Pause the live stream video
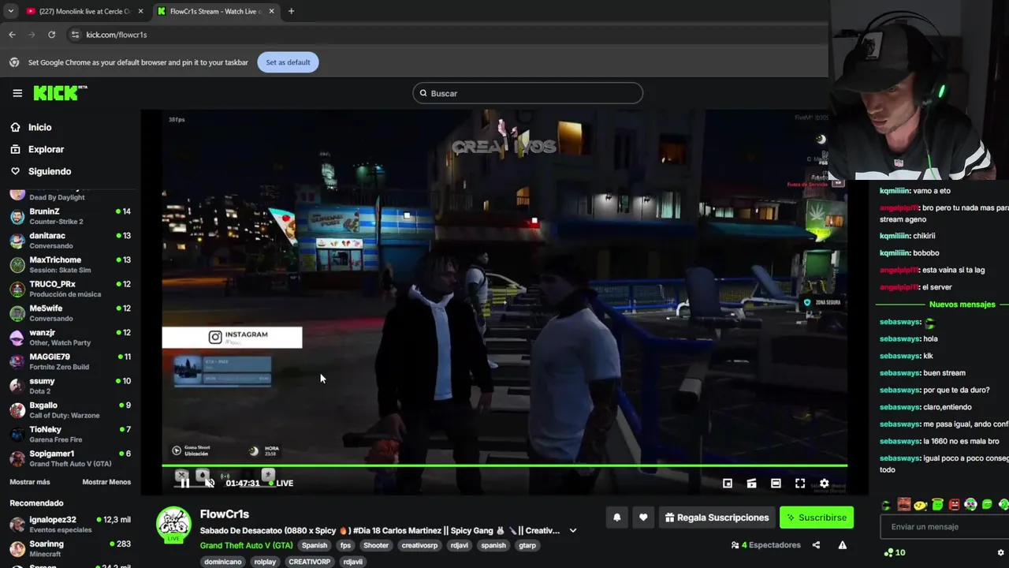 pos(184,483)
